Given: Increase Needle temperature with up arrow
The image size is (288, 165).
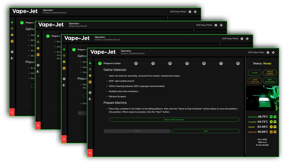Looking at the screenshot, I should 271,127.
